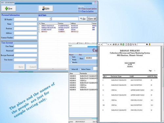164x123 pixels.
Task: Click the magnifier zoom icon in viewer
Action: point(133,44)
